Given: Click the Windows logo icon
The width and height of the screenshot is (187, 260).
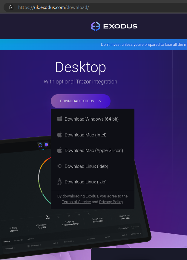Looking at the screenshot, I should click(59, 119).
